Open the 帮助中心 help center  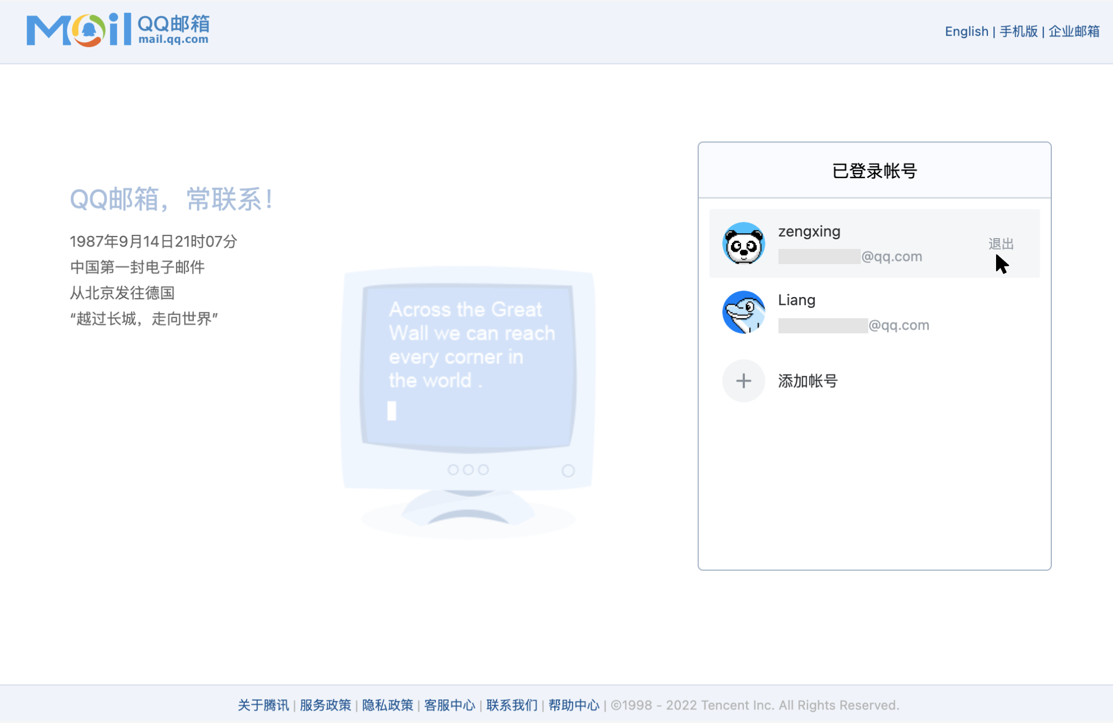click(x=573, y=705)
